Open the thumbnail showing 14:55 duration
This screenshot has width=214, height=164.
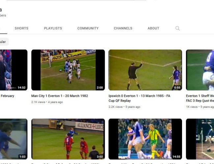coord(145,139)
